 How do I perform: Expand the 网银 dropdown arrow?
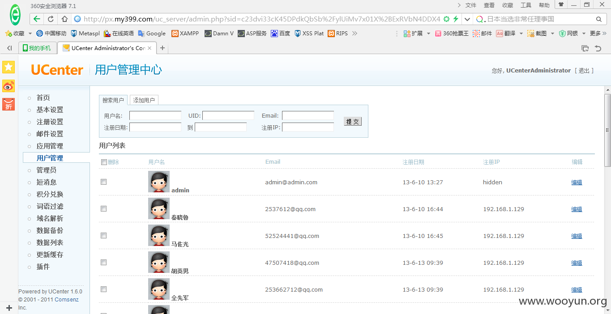pyautogui.click(x=584, y=34)
